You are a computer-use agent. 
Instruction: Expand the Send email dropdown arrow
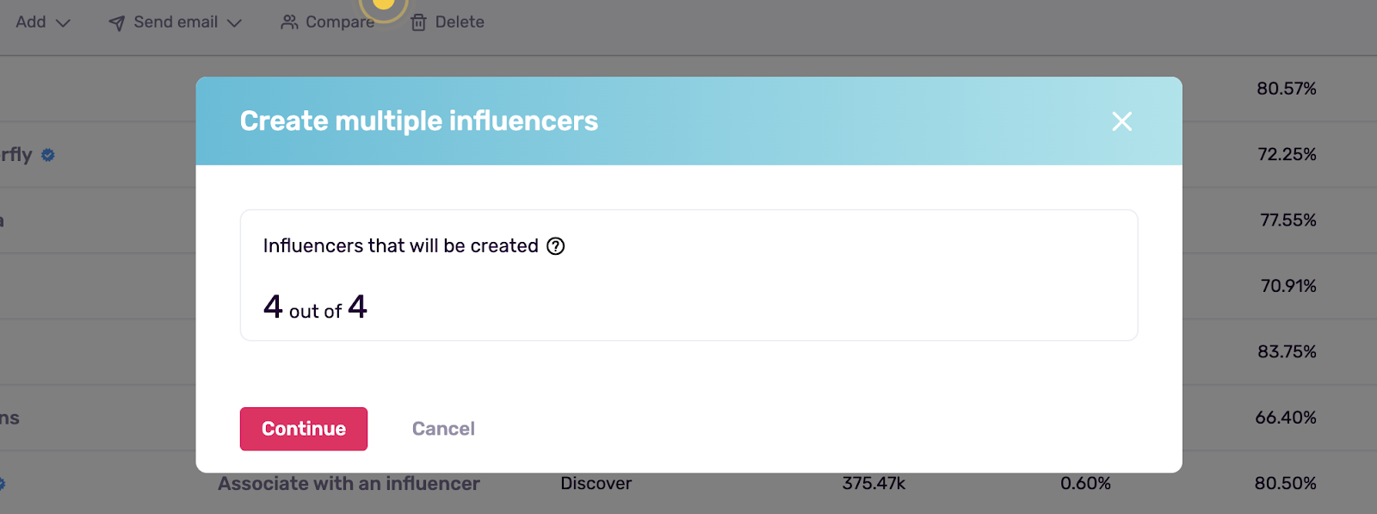point(234,23)
